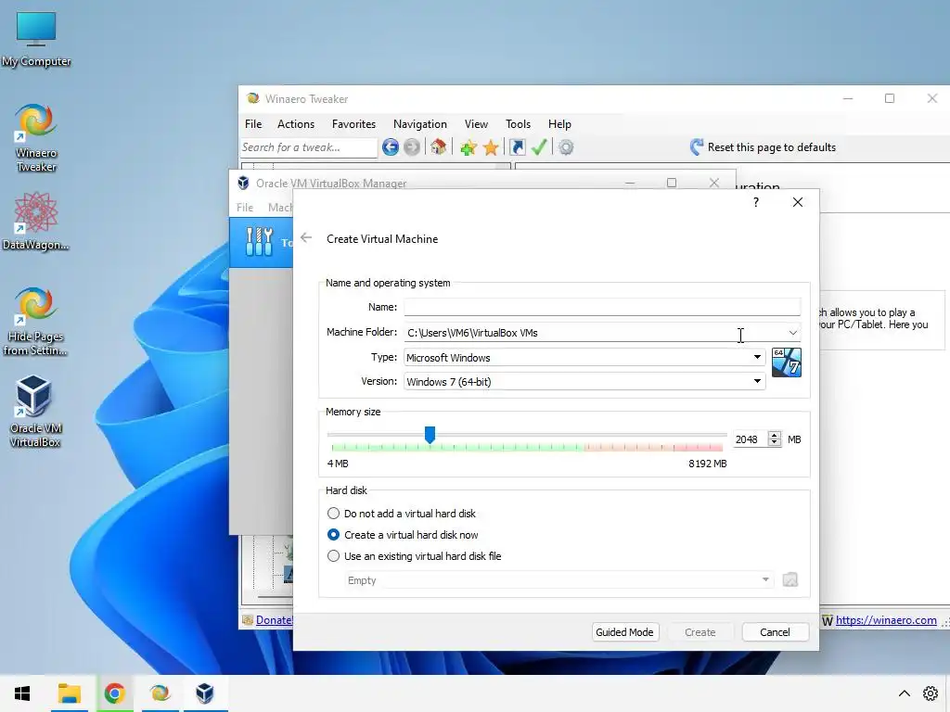Click the back arrow in Winaero Tweaker toolbar
Screen dimensions: 950x712
tap(391, 147)
